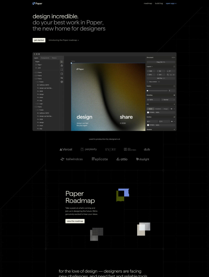
Task: Select the cursor move tool
Action: tap(62, 62)
